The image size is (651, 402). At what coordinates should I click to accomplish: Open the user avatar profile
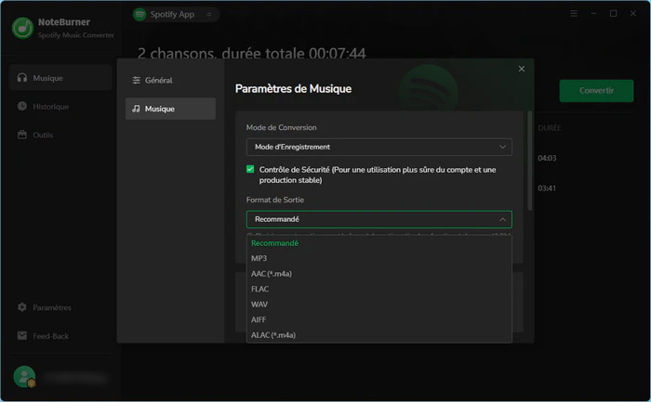(24, 376)
